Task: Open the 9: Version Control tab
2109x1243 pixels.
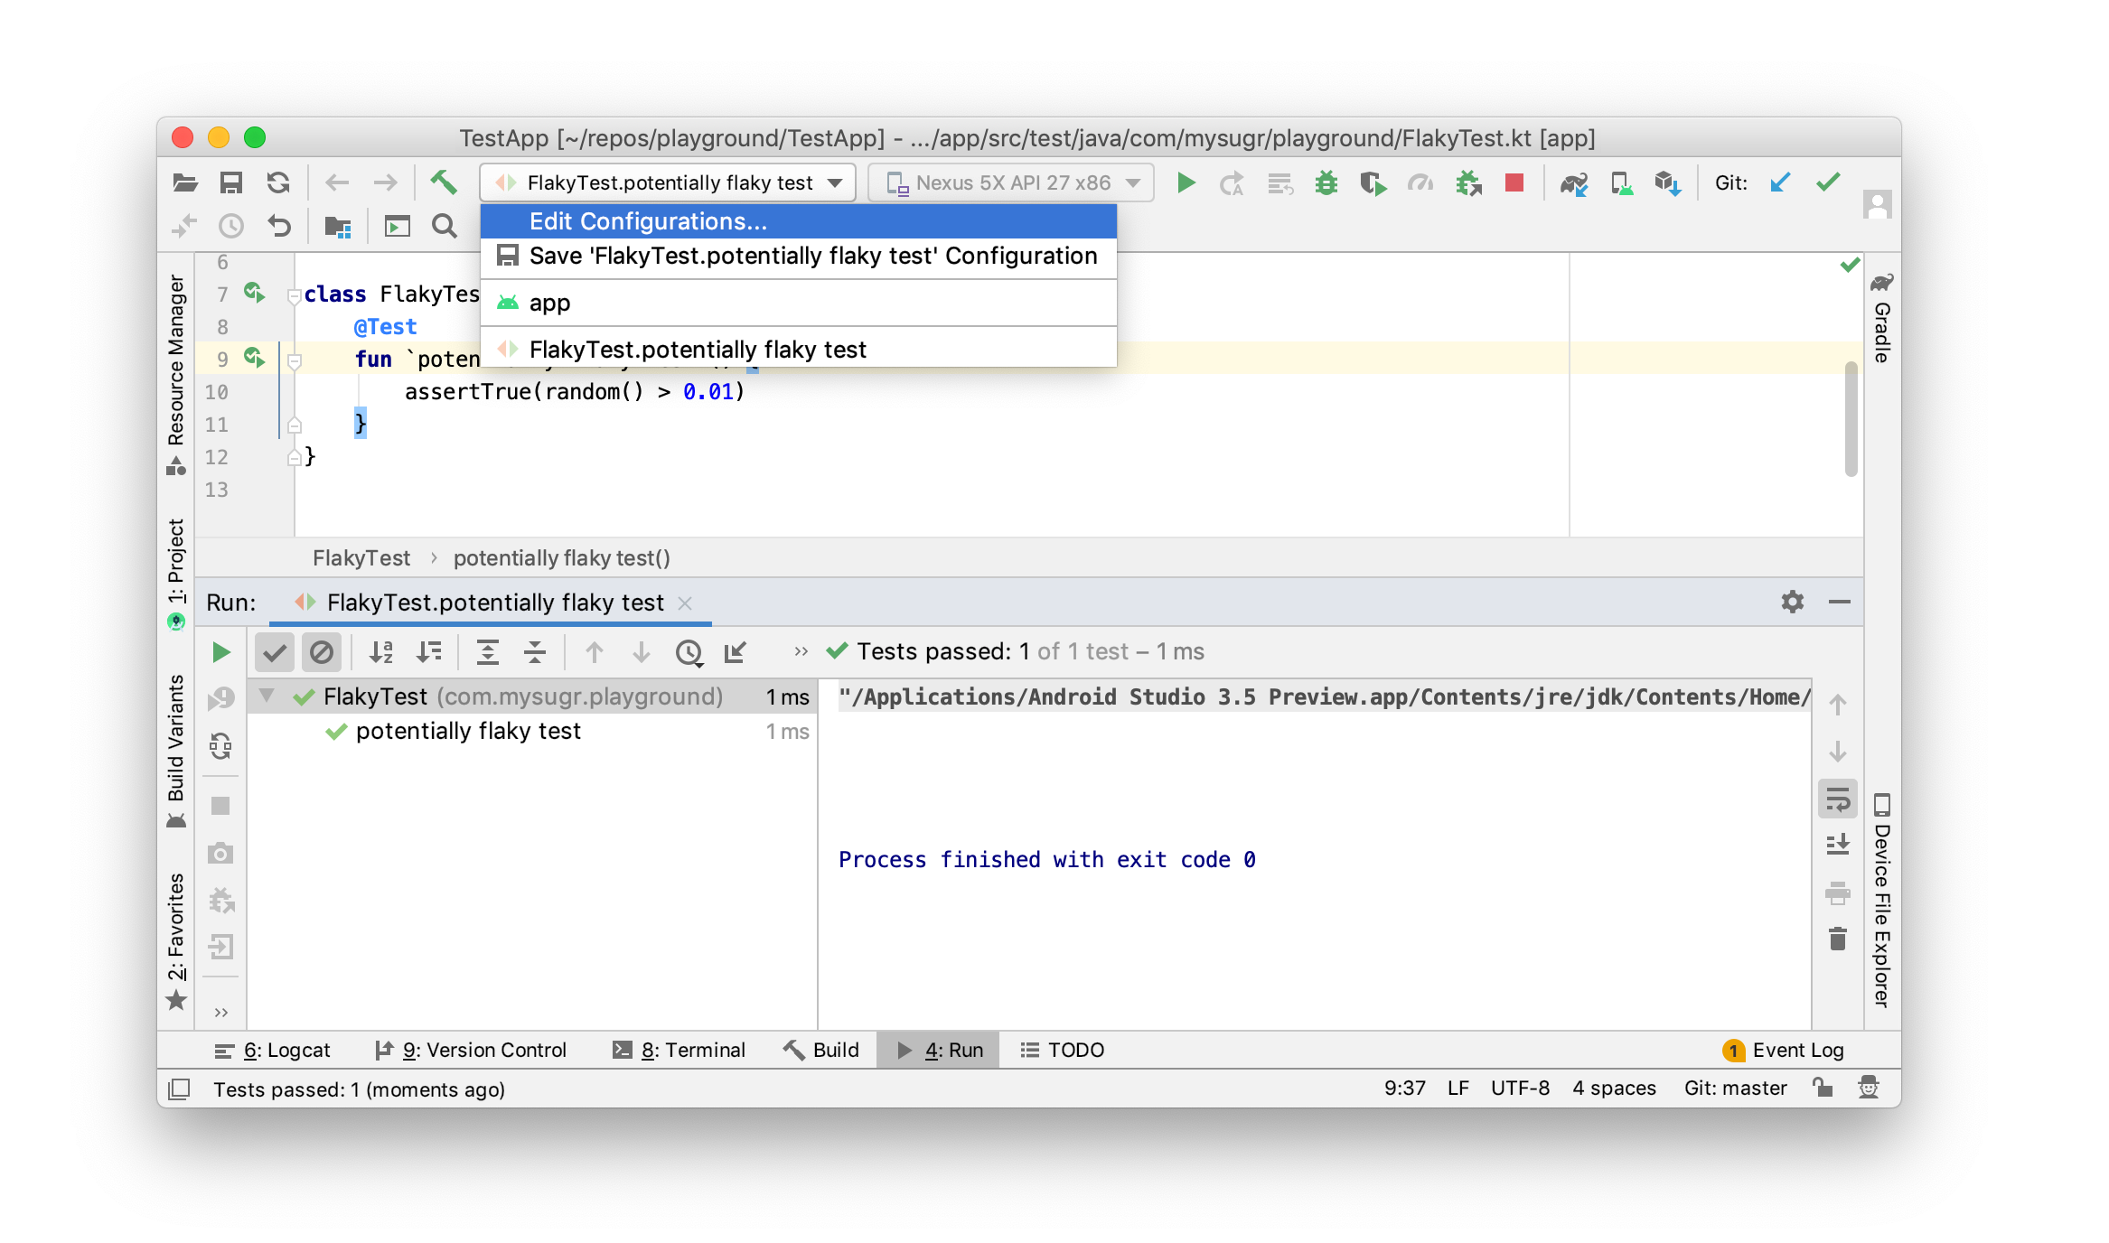Action: (x=471, y=1050)
